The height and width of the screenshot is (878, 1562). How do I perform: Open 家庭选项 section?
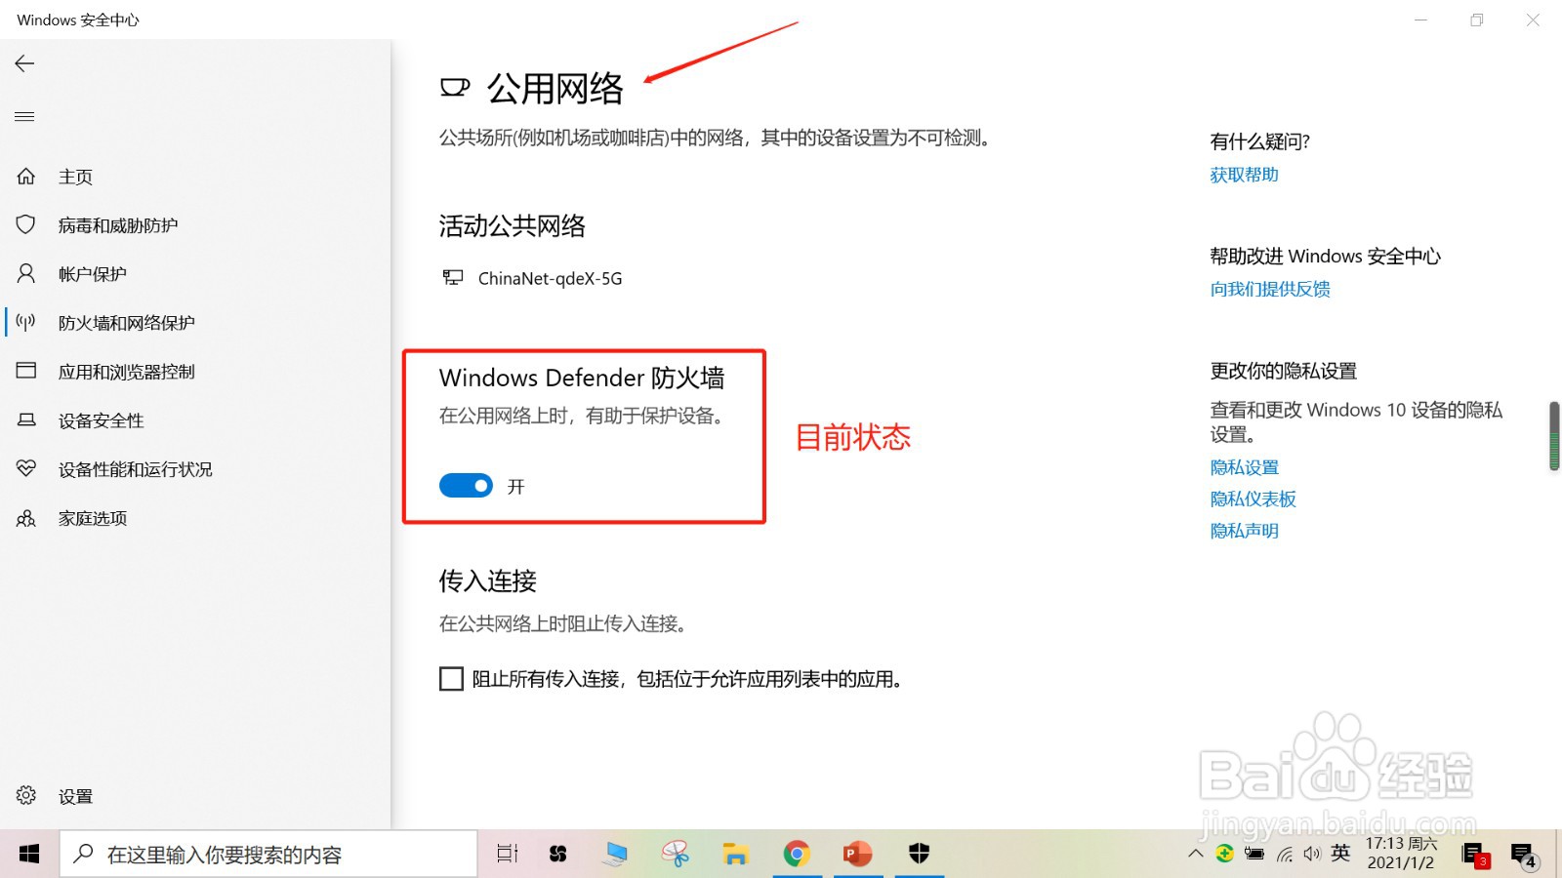click(x=93, y=517)
